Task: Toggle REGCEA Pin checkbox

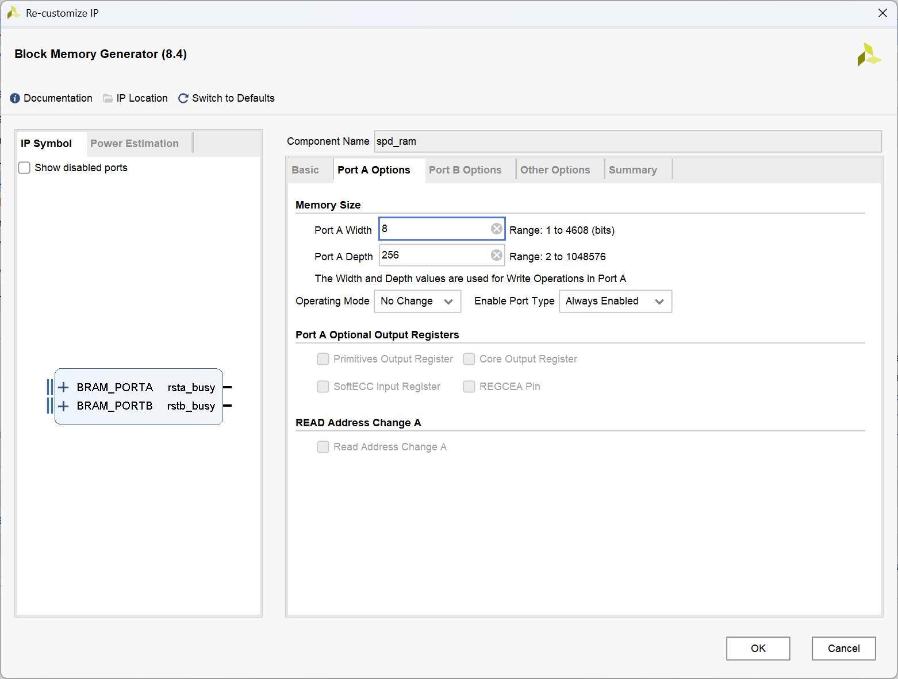Action: coord(469,387)
